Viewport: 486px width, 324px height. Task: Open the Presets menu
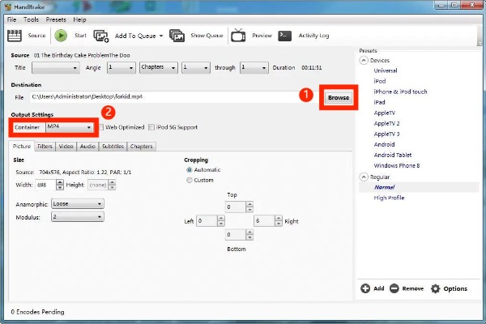coord(56,19)
